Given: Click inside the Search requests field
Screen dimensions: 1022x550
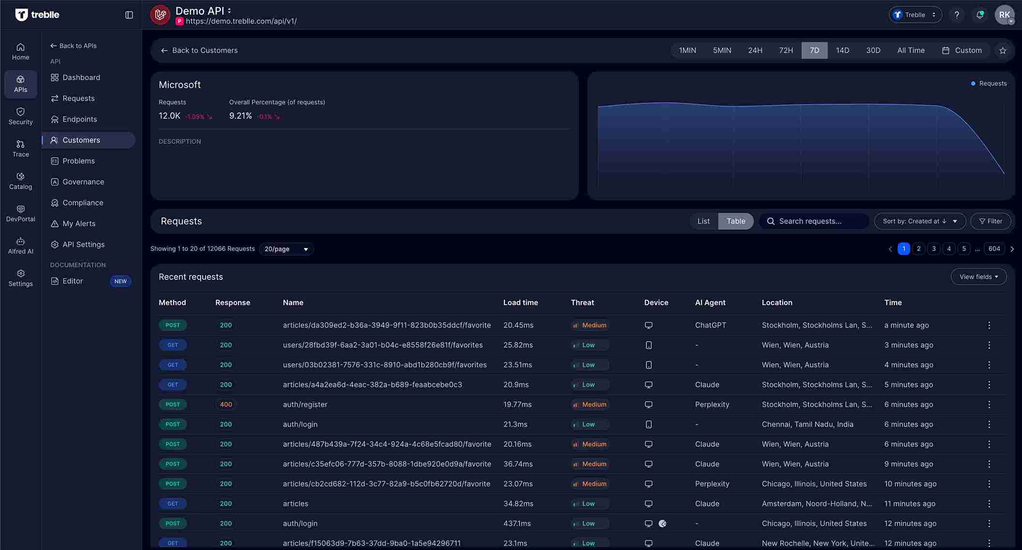Looking at the screenshot, I should point(817,221).
